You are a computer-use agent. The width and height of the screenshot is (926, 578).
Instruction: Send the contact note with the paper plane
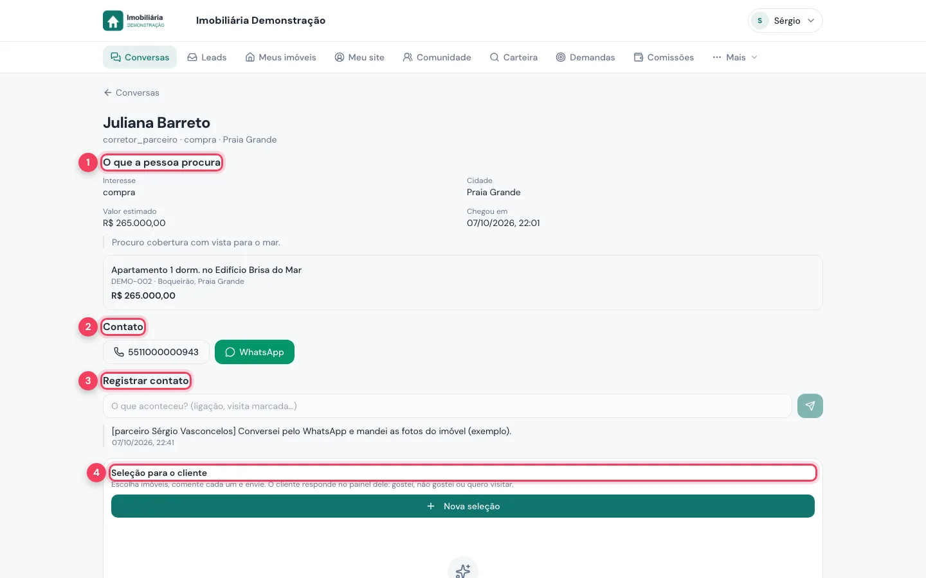click(x=810, y=406)
